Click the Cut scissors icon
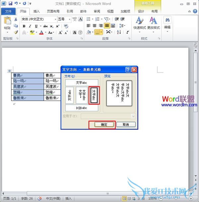Screen dimensions: 199x202 (16, 19)
